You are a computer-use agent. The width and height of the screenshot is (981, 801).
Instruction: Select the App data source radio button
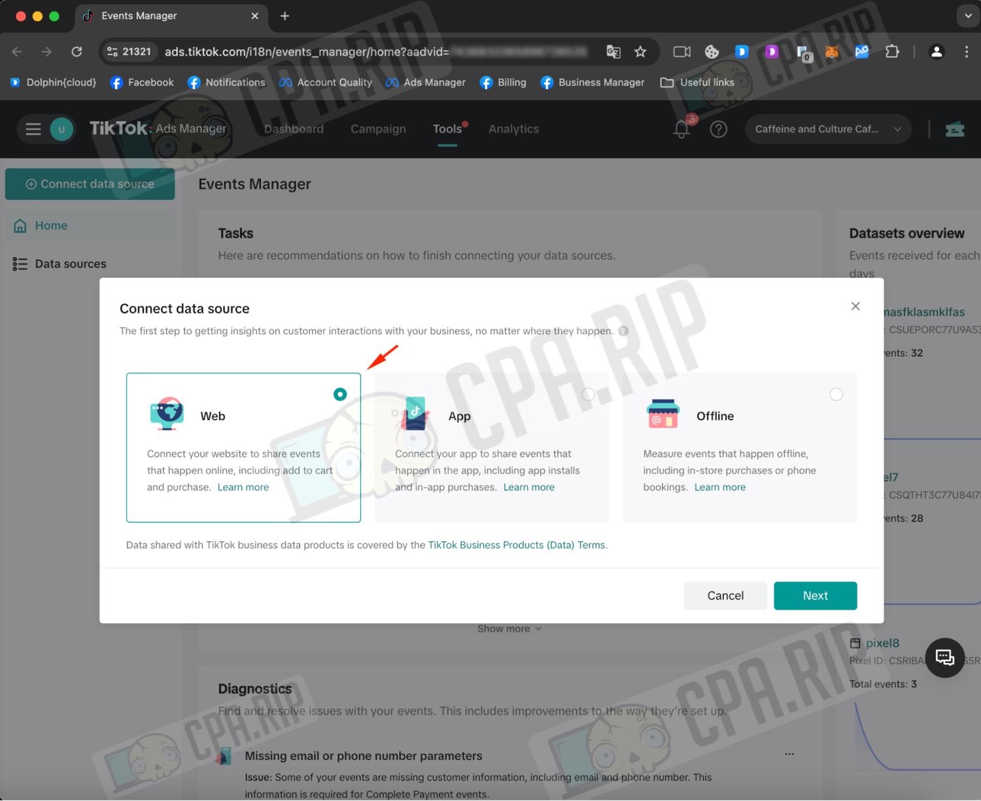pyautogui.click(x=588, y=394)
